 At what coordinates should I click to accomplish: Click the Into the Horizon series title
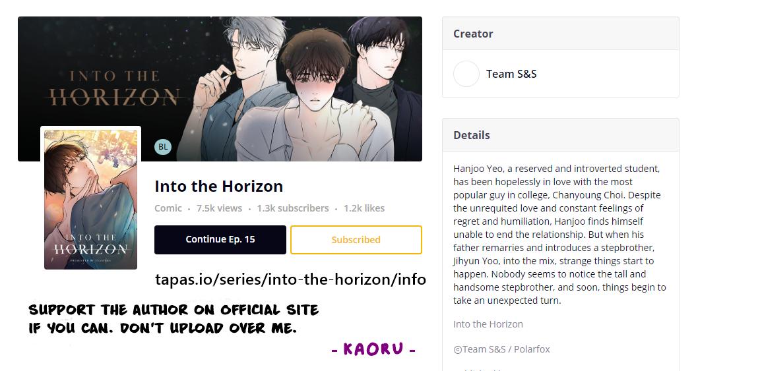coord(218,186)
